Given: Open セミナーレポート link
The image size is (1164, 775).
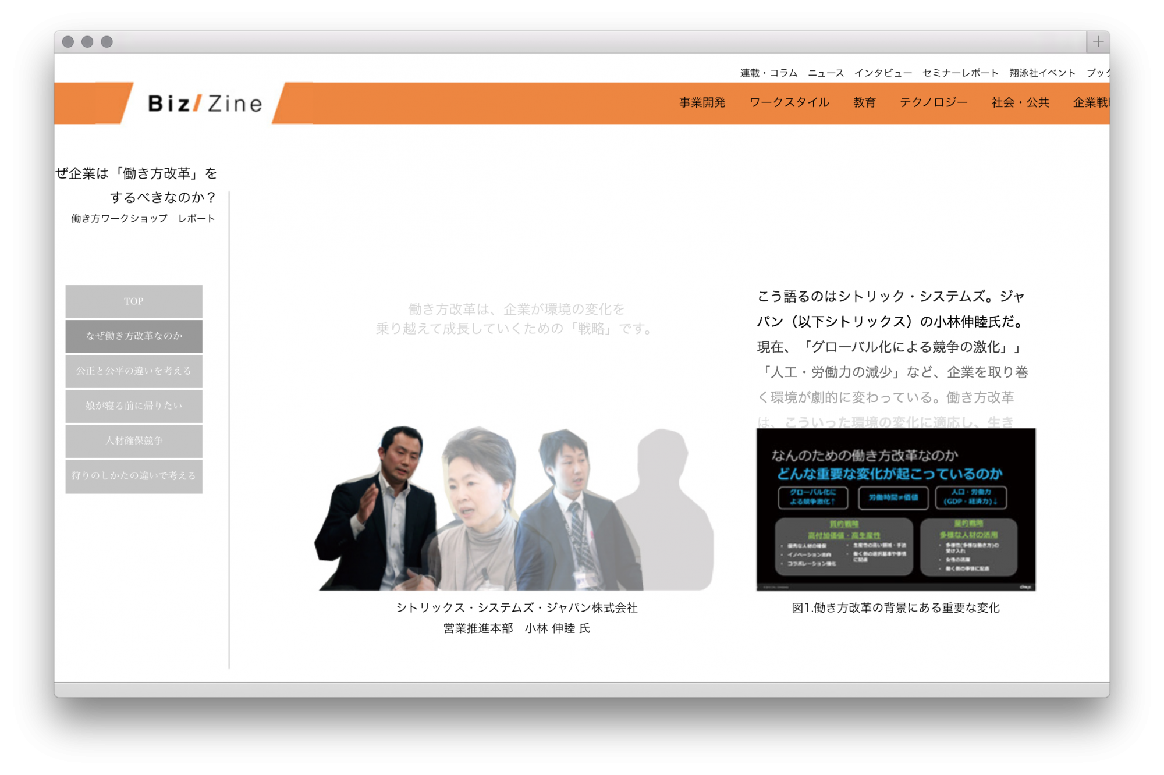Looking at the screenshot, I should (960, 73).
